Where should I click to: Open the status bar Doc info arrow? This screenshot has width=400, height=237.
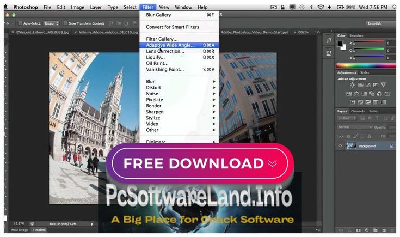tap(93, 224)
